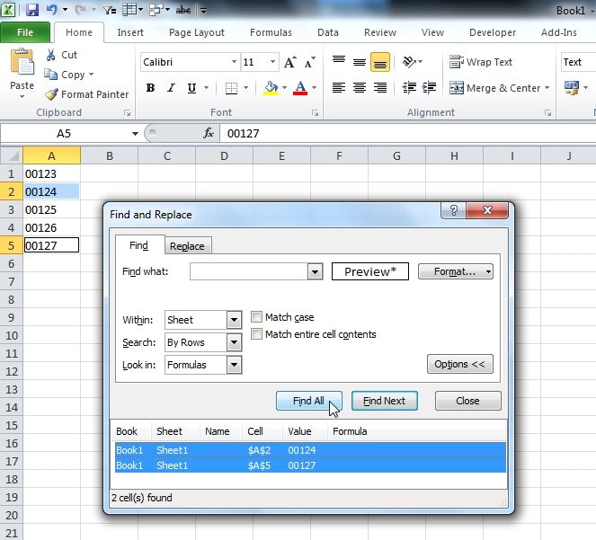Click the Underline icon in the Font group

pos(191,88)
